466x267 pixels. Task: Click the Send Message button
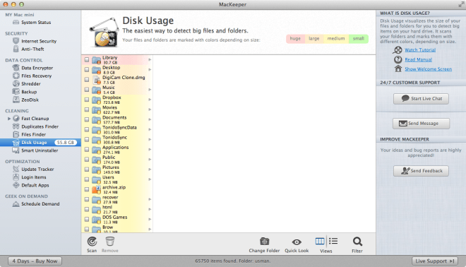click(421, 124)
